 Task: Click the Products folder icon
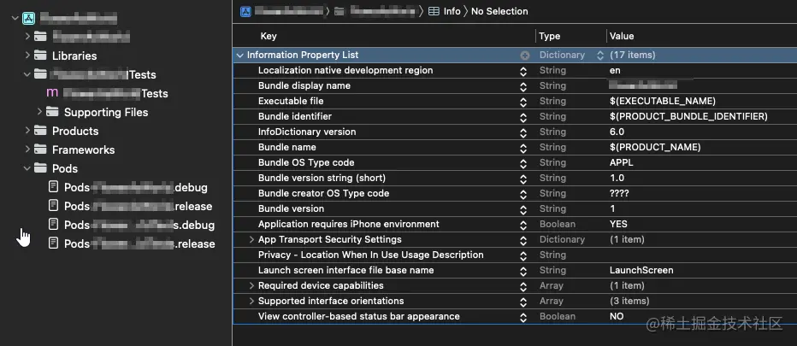(x=40, y=131)
